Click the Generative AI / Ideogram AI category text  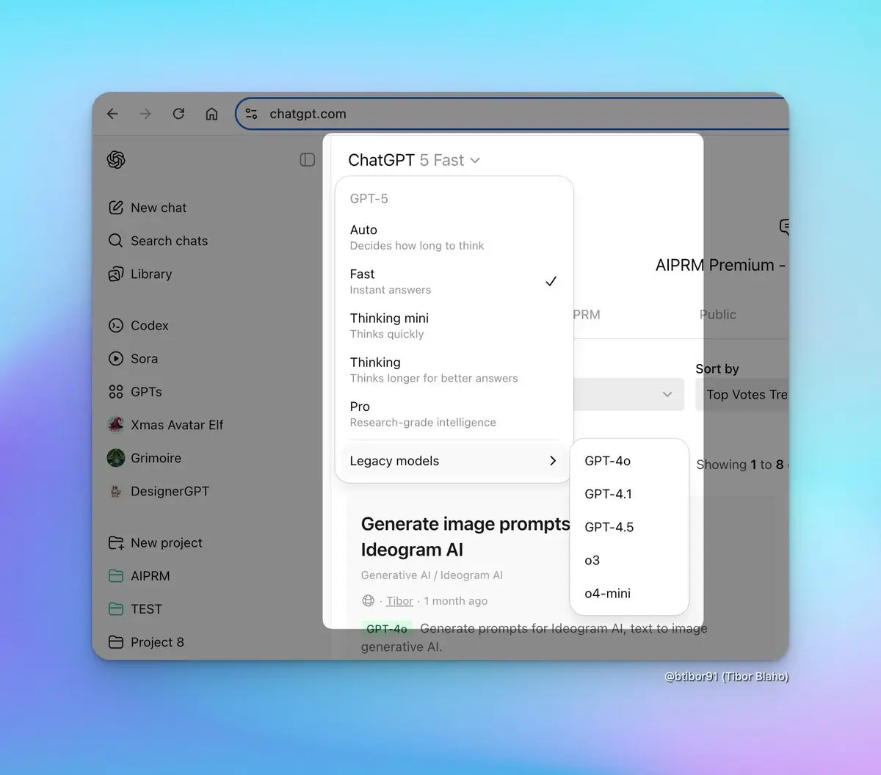(432, 575)
